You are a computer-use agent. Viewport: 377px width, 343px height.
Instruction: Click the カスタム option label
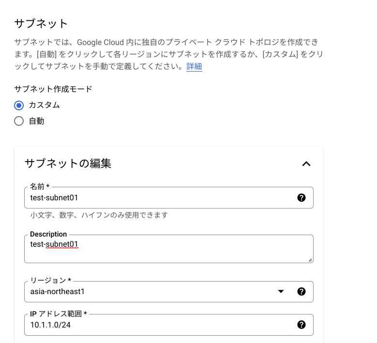coord(44,105)
